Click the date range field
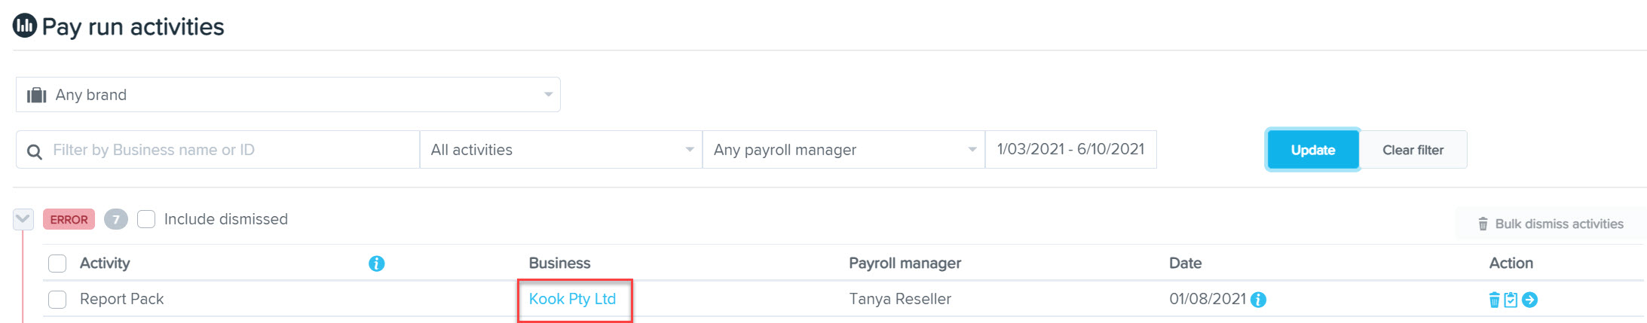This screenshot has height=323, width=1647. (x=1070, y=150)
